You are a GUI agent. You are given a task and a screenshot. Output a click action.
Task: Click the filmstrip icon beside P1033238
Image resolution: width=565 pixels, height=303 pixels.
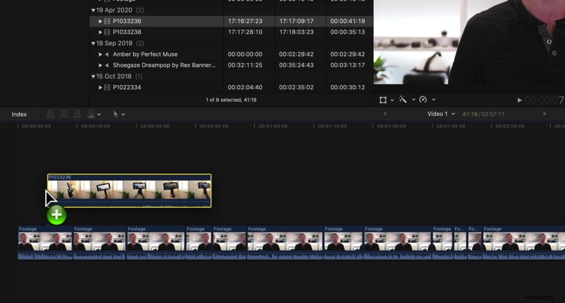coord(107,32)
